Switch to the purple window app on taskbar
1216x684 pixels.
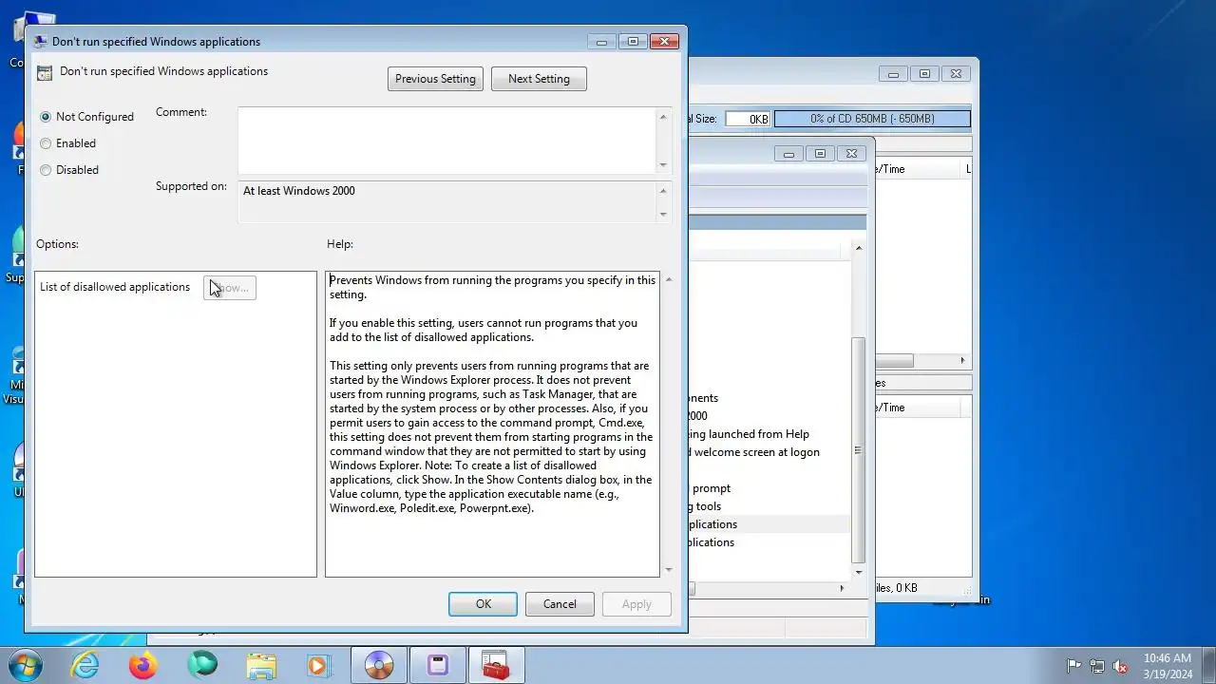pyautogui.click(x=438, y=665)
